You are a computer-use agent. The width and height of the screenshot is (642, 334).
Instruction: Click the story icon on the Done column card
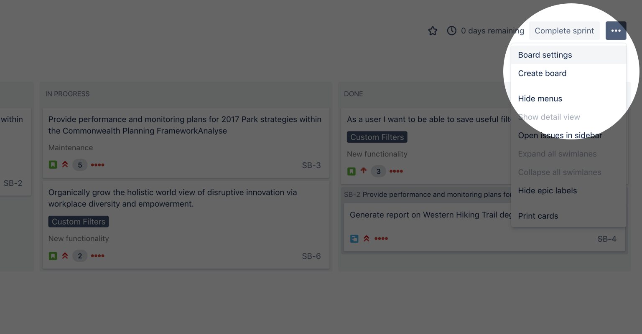point(352,171)
